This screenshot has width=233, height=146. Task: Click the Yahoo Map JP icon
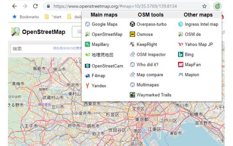[x=181, y=45]
